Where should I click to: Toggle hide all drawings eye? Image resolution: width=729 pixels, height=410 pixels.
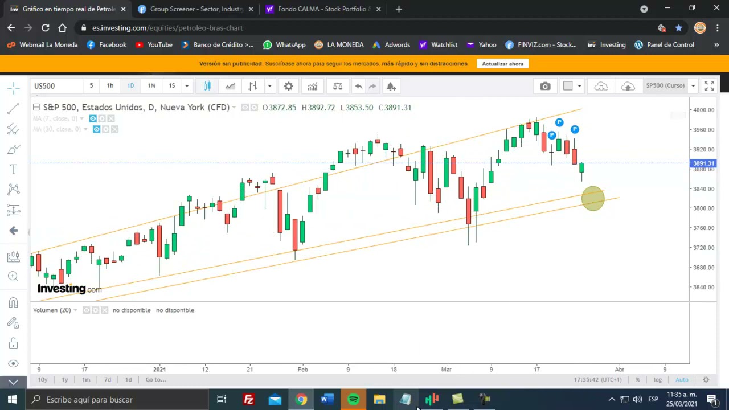click(14, 363)
